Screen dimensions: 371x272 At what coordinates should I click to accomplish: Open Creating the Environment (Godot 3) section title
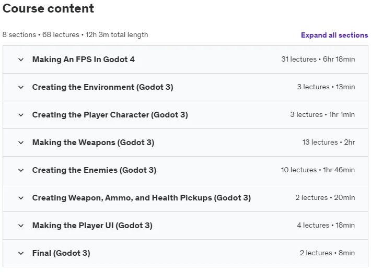103,87
